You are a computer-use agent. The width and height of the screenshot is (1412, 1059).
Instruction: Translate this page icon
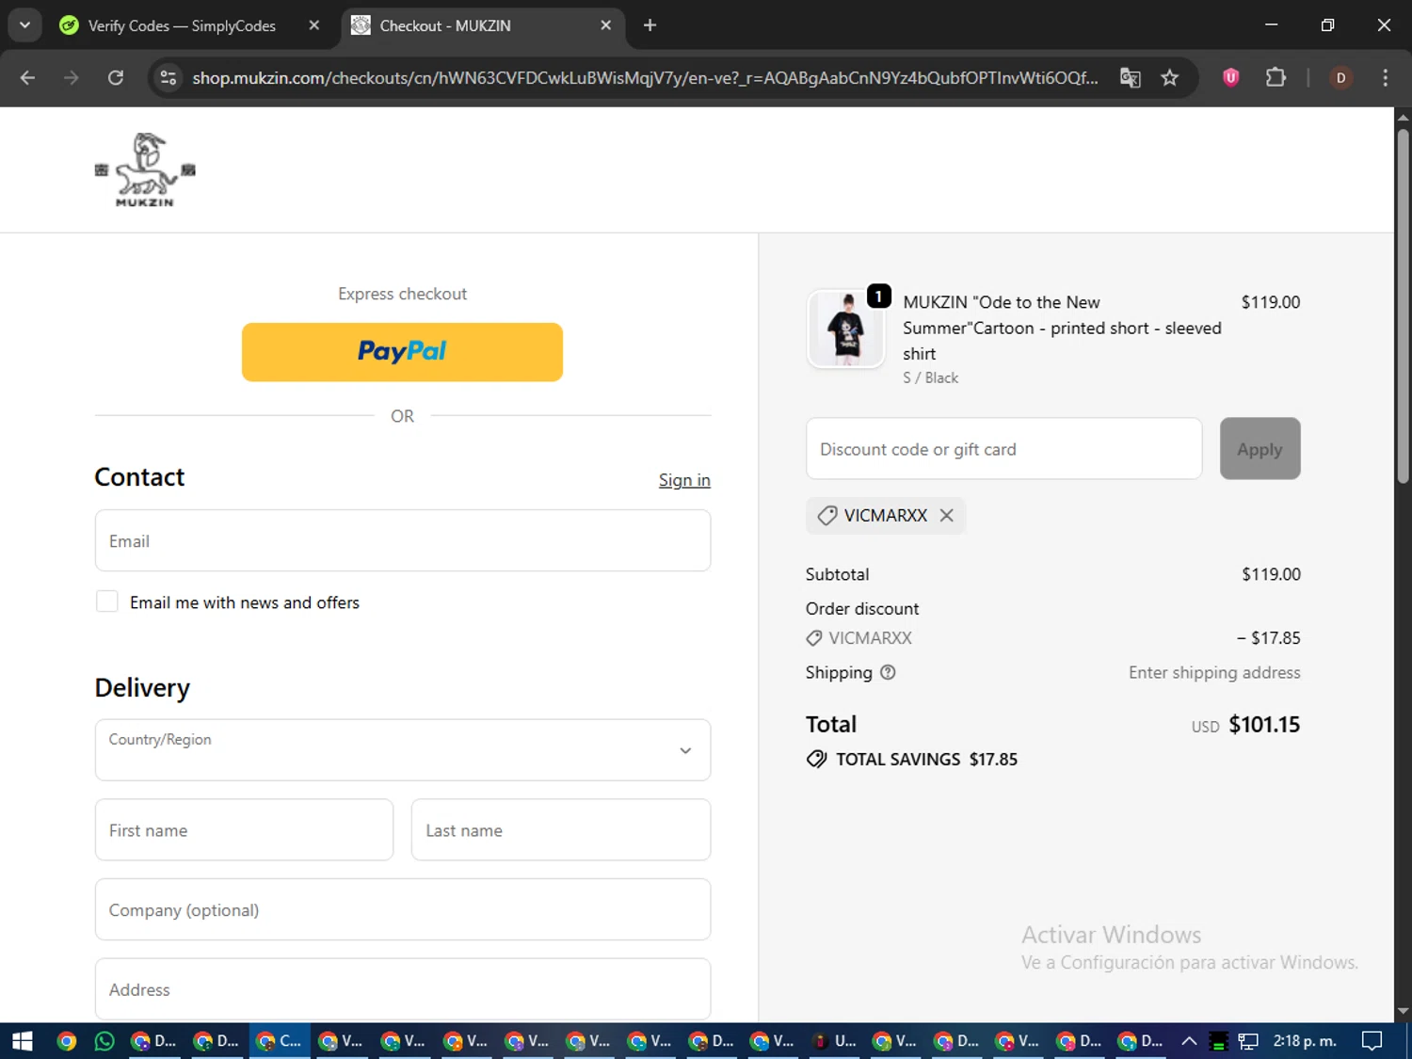(x=1131, y=78)
